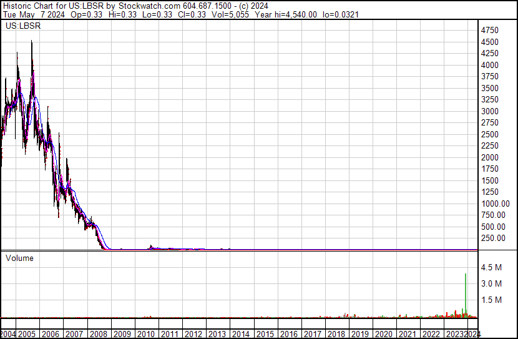518x339 pixels.
Task: Click the 2017 year label on time axis
Action: (x=312, y=334)
